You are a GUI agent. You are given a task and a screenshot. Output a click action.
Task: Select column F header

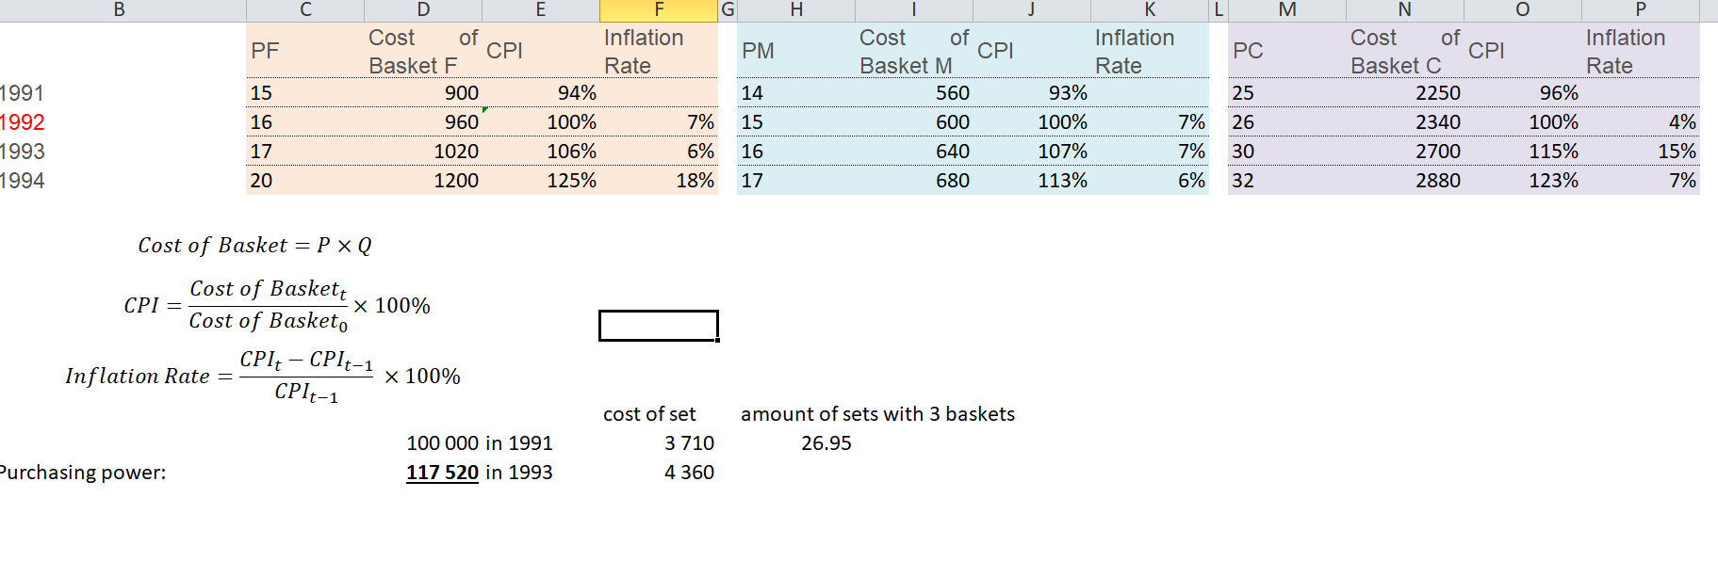point(658,10)
